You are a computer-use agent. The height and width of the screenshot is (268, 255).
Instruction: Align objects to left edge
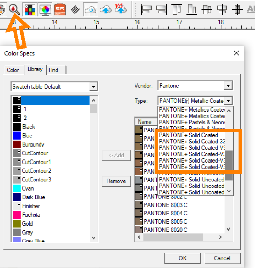146,9
